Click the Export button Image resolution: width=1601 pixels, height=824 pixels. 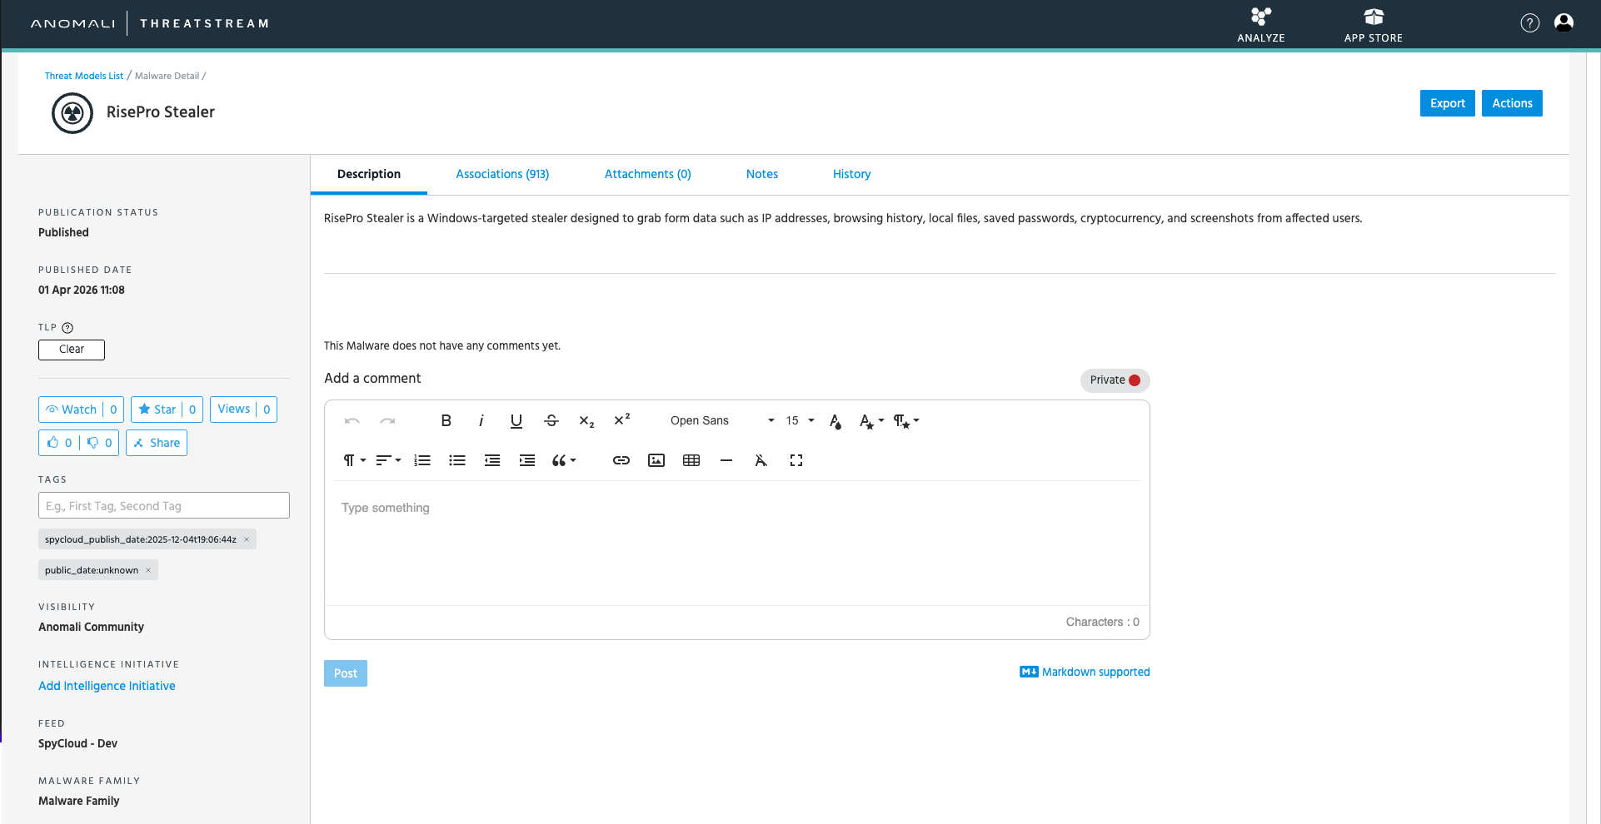[x=1448, y=103]
